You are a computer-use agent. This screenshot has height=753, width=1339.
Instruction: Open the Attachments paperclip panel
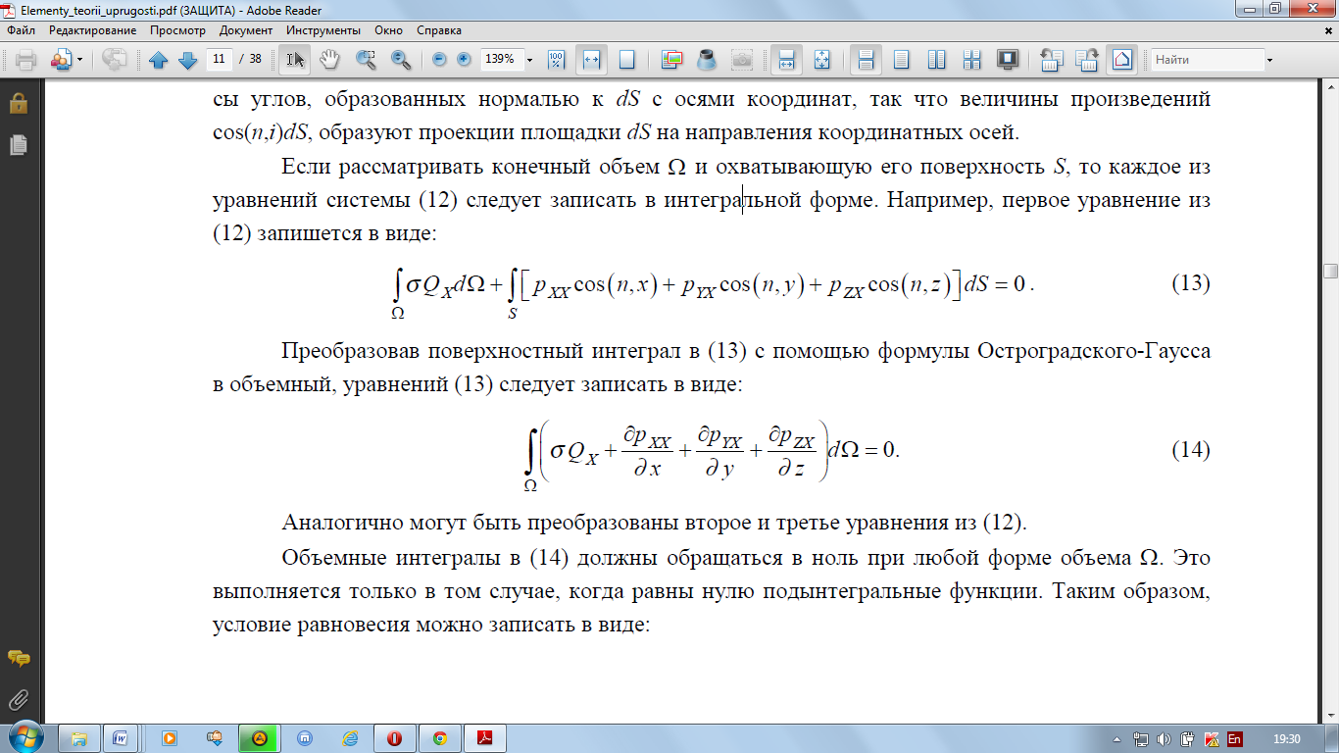pos(18,699)
